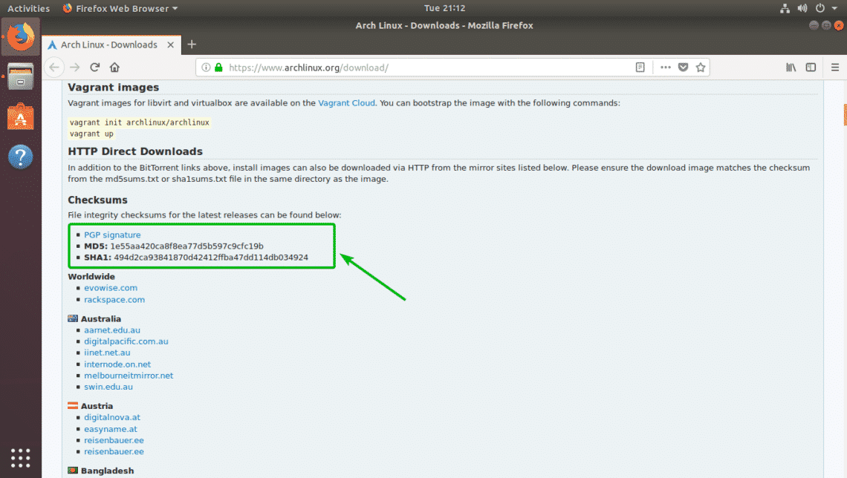Screen dimensions: 847x478
Task: Open the digitalnova.at mirror link
Action: (x=112, y=418)
